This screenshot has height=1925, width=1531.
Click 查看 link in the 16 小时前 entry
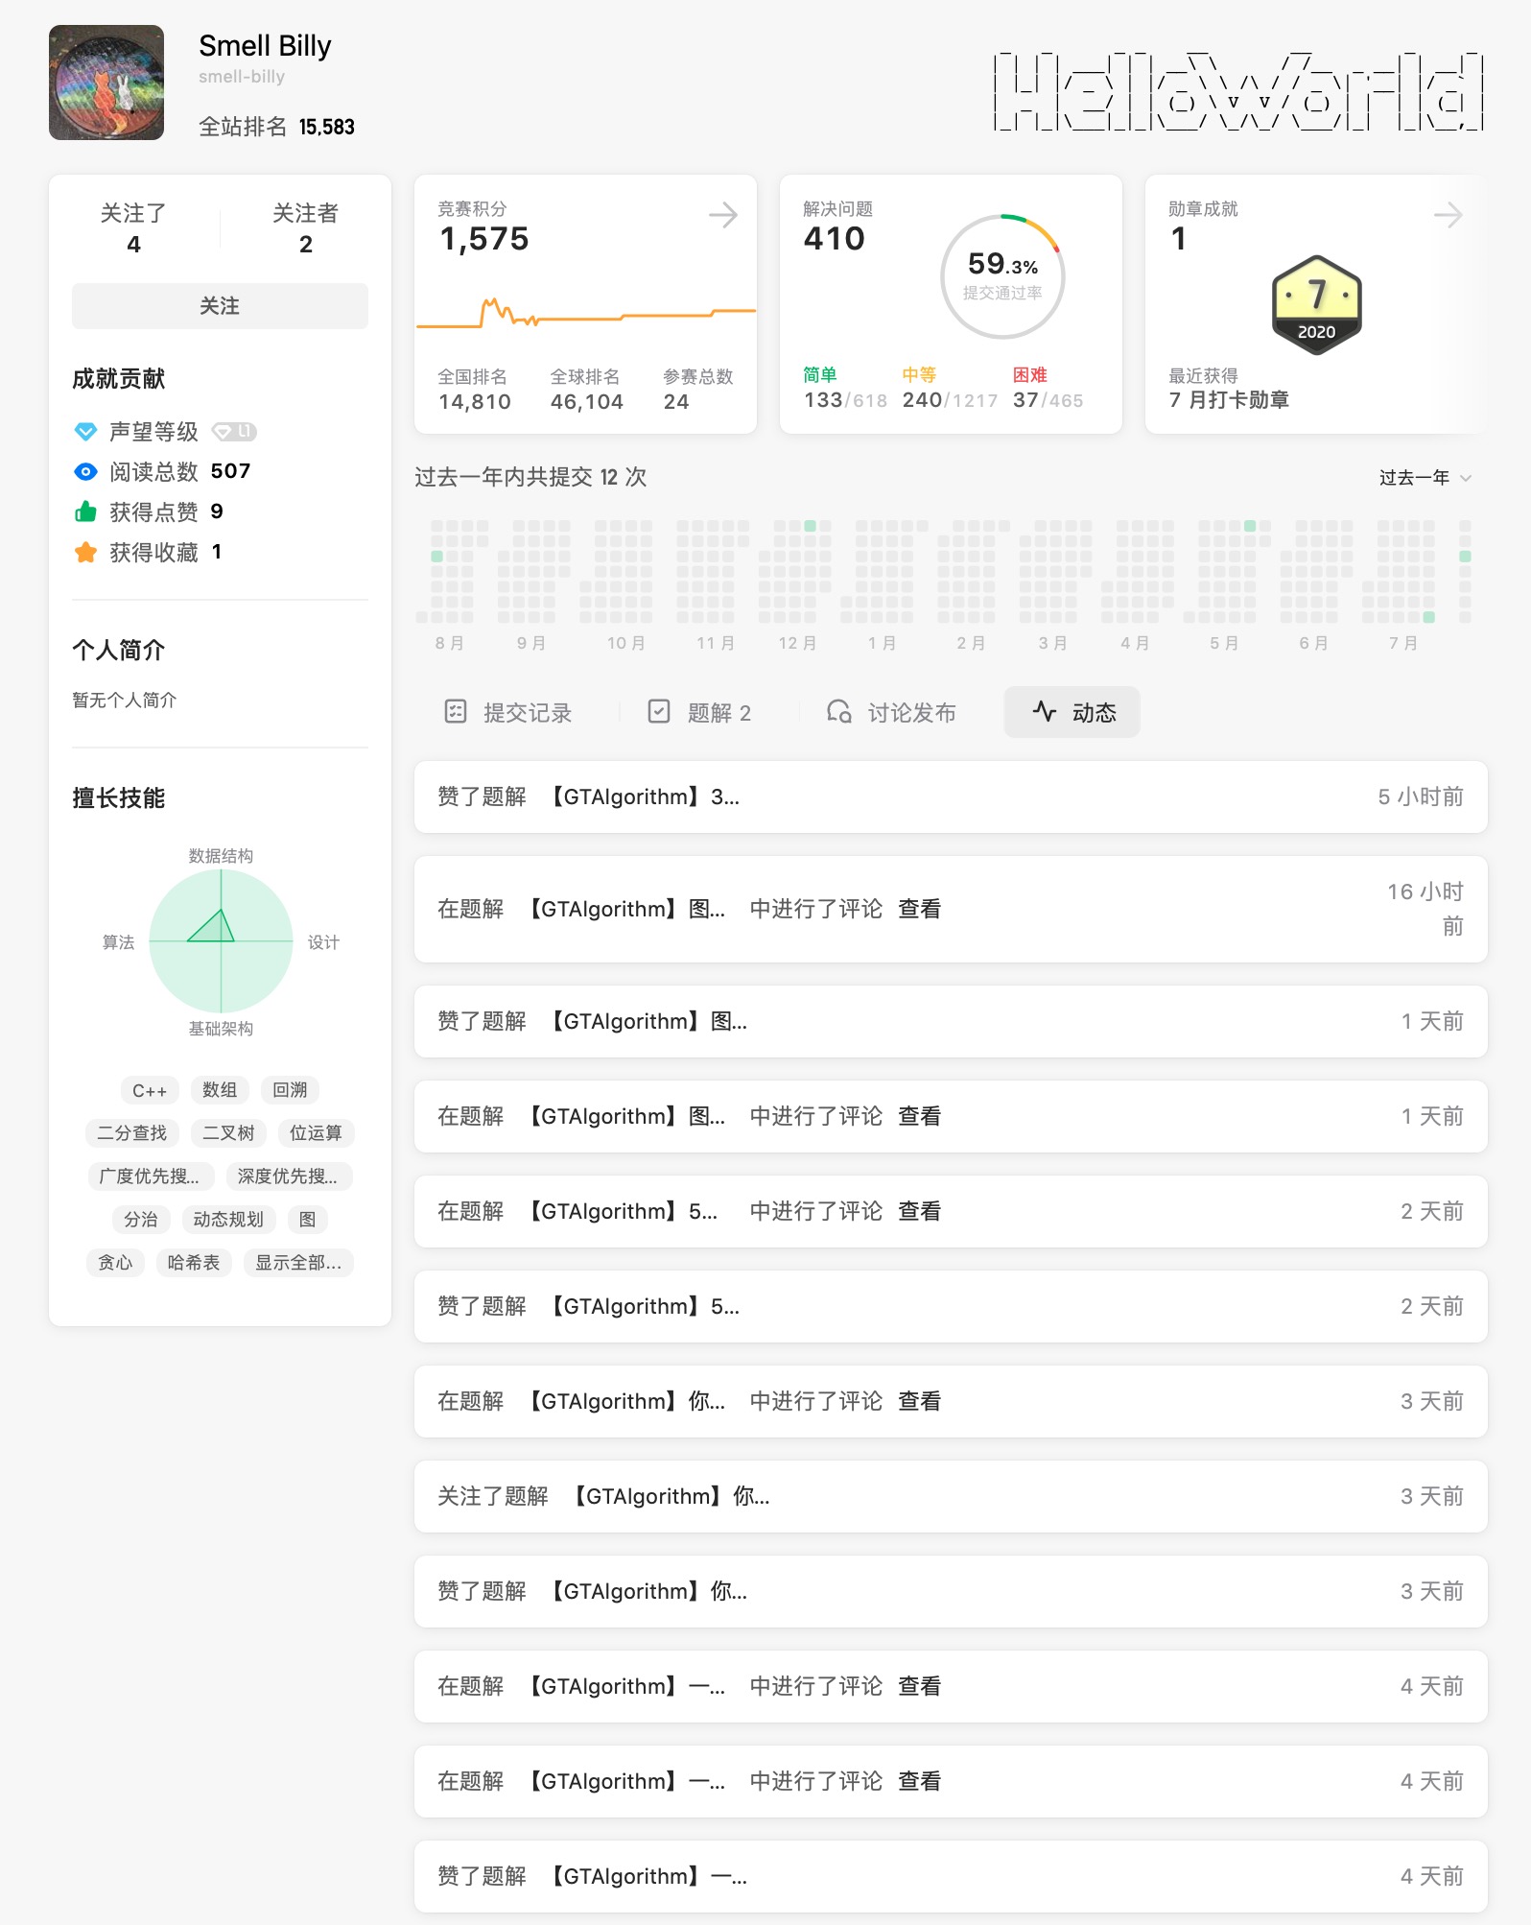[x=919, y=909]
